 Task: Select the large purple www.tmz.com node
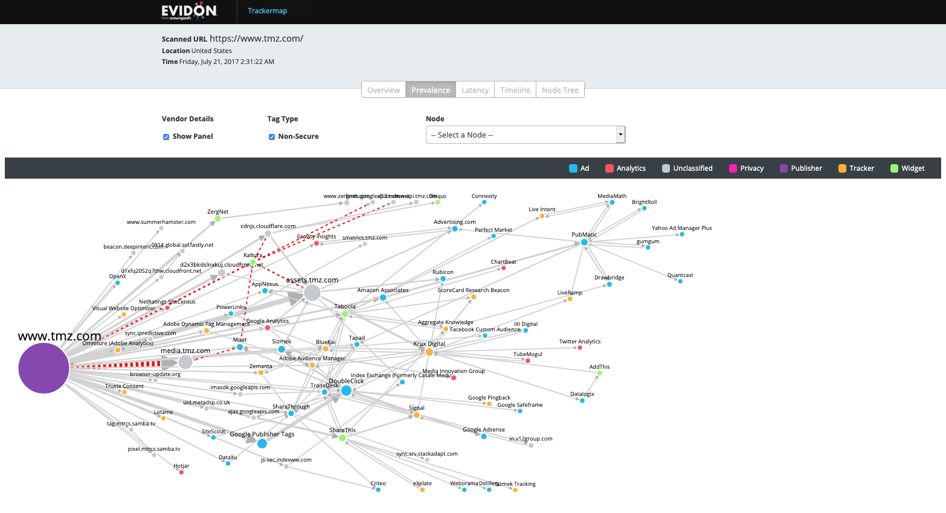pyautogui.click(x=44, y=368)
